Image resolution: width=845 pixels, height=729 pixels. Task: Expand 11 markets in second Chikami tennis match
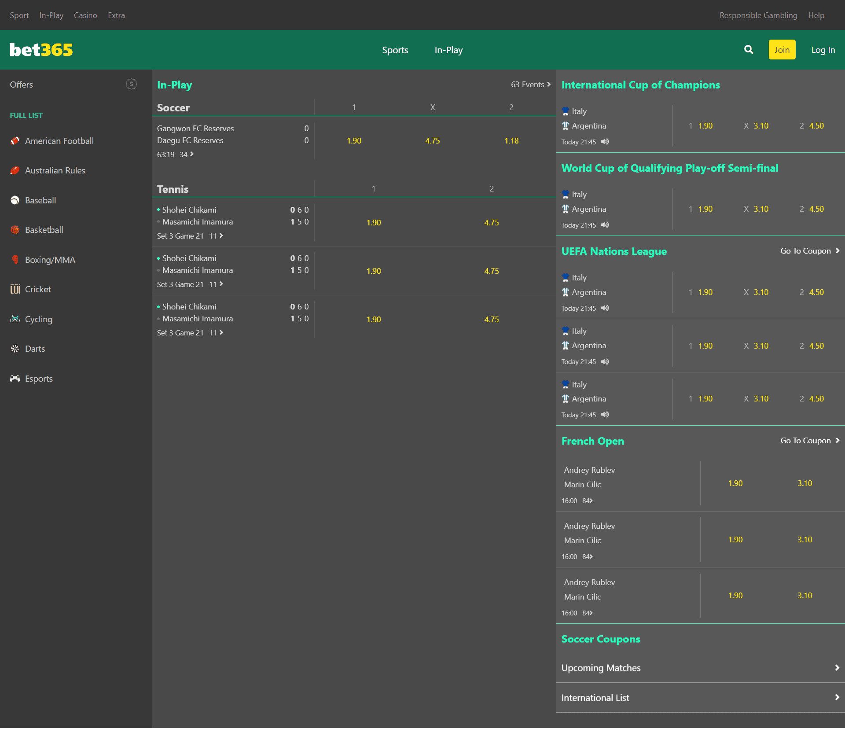pos(216,284)
